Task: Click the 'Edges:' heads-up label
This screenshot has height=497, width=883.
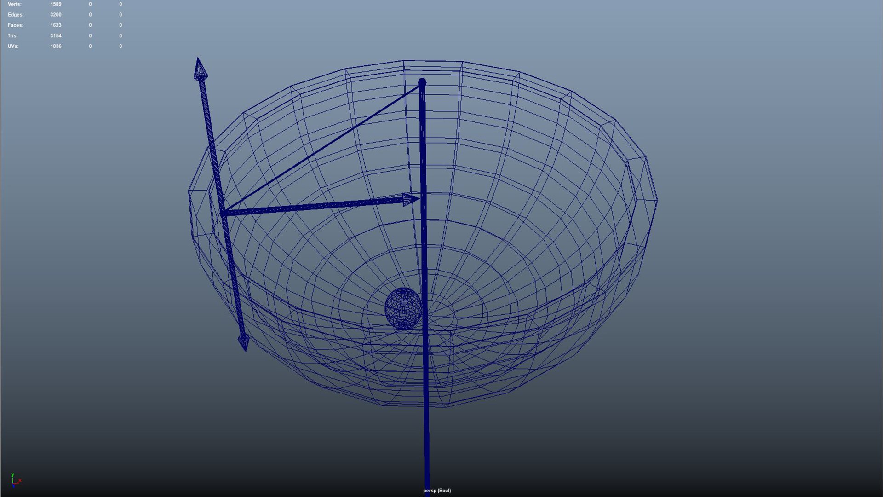Action: [x=16, y=15]
